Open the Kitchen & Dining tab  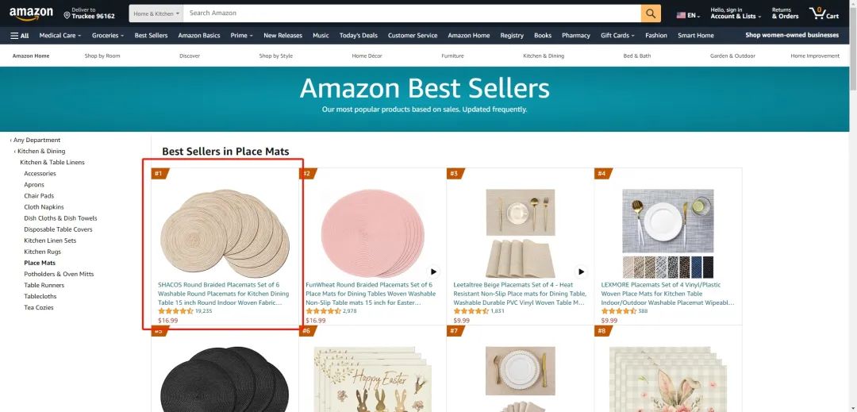(x=544, y=56)
